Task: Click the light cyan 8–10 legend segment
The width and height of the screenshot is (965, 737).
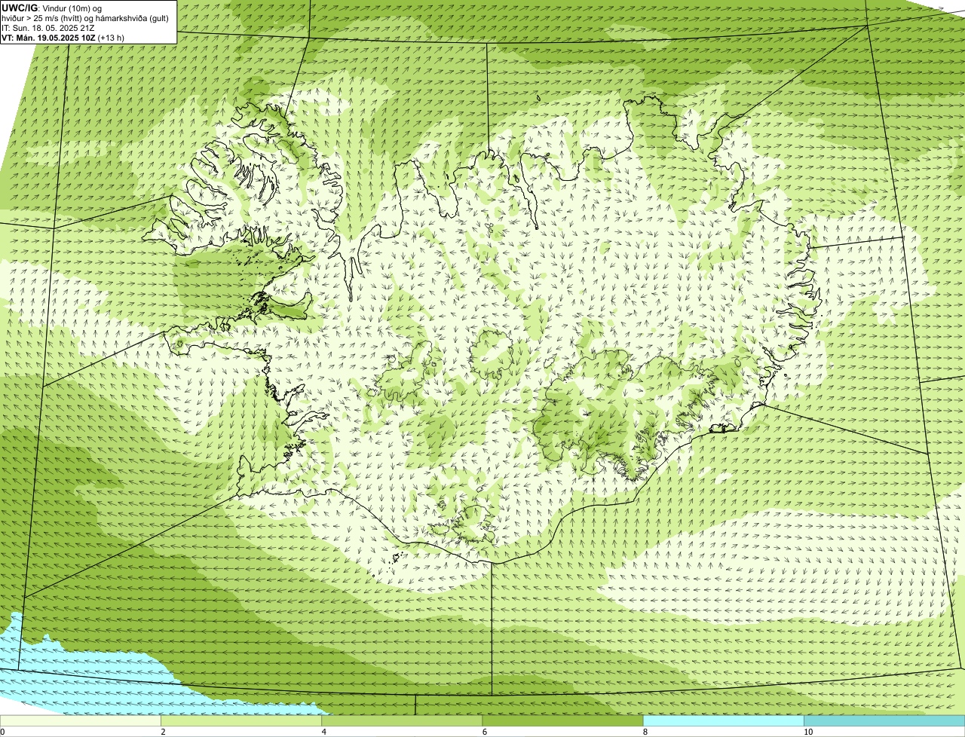Action: pos(724,720)
